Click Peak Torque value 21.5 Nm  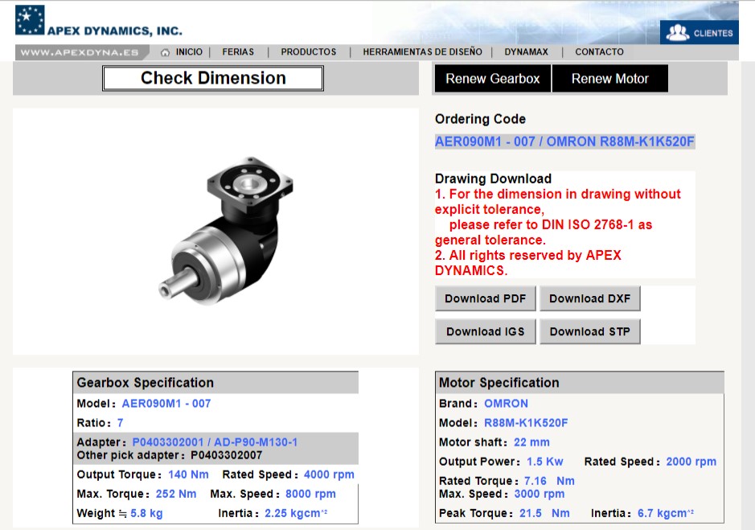pos(544,513)
